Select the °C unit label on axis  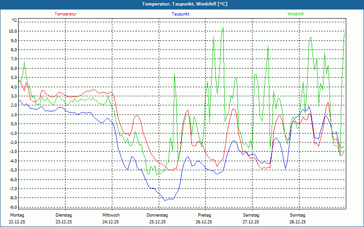(x=15, y=20)
